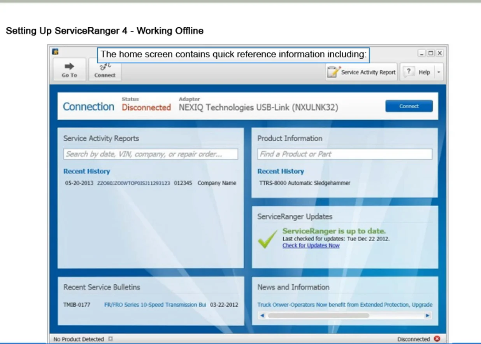Screen dimensions: 481x344
Task: Click repair order 012345
Action: pos(183,183)
